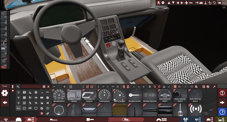227x122 pixels.
Task: Open Xian's Interior Pack 2
Action: pyautogui.click(x=180, y=96)
